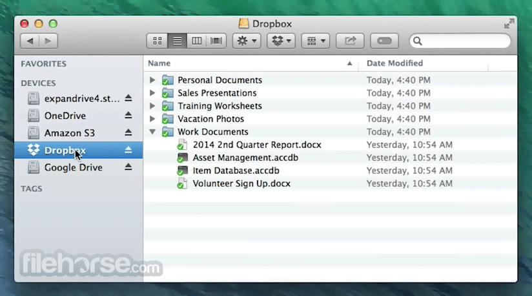Image resolution: width=532 pixels, height=296 pixels.
Task: Go back with the left arrow button
Action: pos(30,41)
